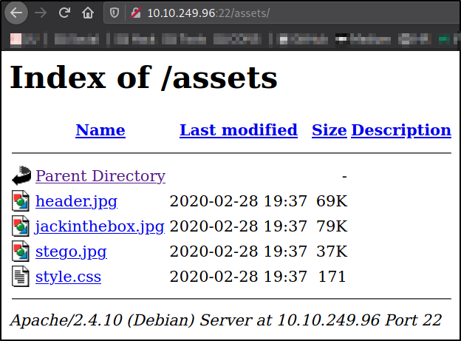
Task: Open the header.jpg file link
Action: tap(76, 201)
